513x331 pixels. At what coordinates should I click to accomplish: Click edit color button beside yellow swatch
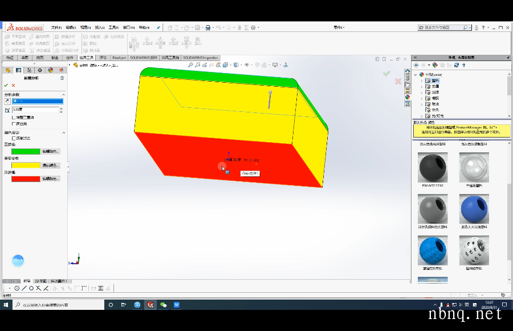(x=51, y=165)
